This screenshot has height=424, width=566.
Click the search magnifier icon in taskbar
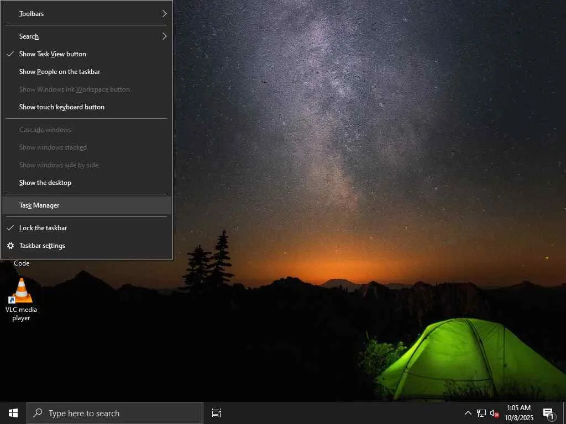tap(38, 413)
